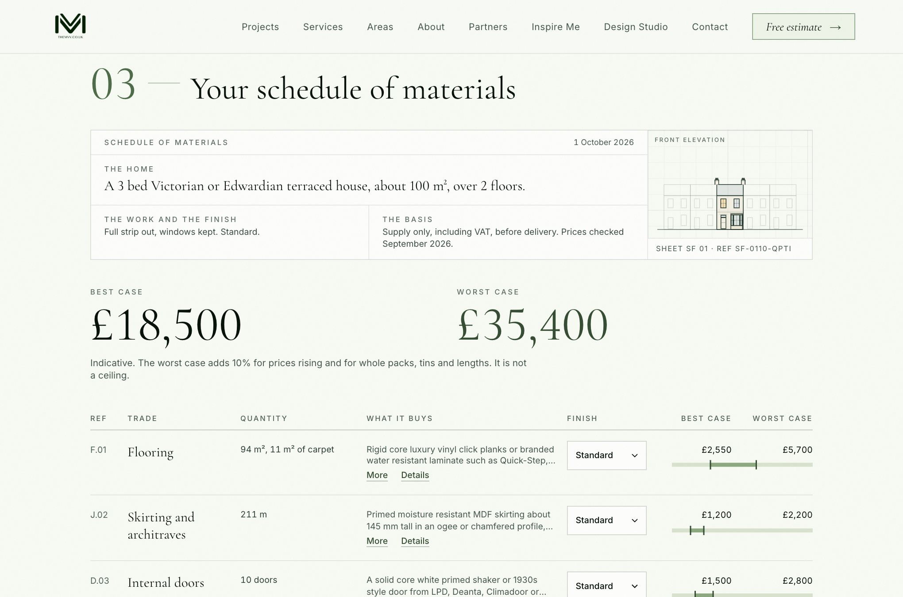The image size is (903, 597).
Task: Click the '£1,200' Skirting best case price
Action: click(717, 515)
